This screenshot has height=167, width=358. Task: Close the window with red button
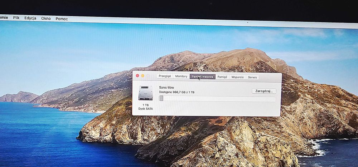tap(137, 75)
